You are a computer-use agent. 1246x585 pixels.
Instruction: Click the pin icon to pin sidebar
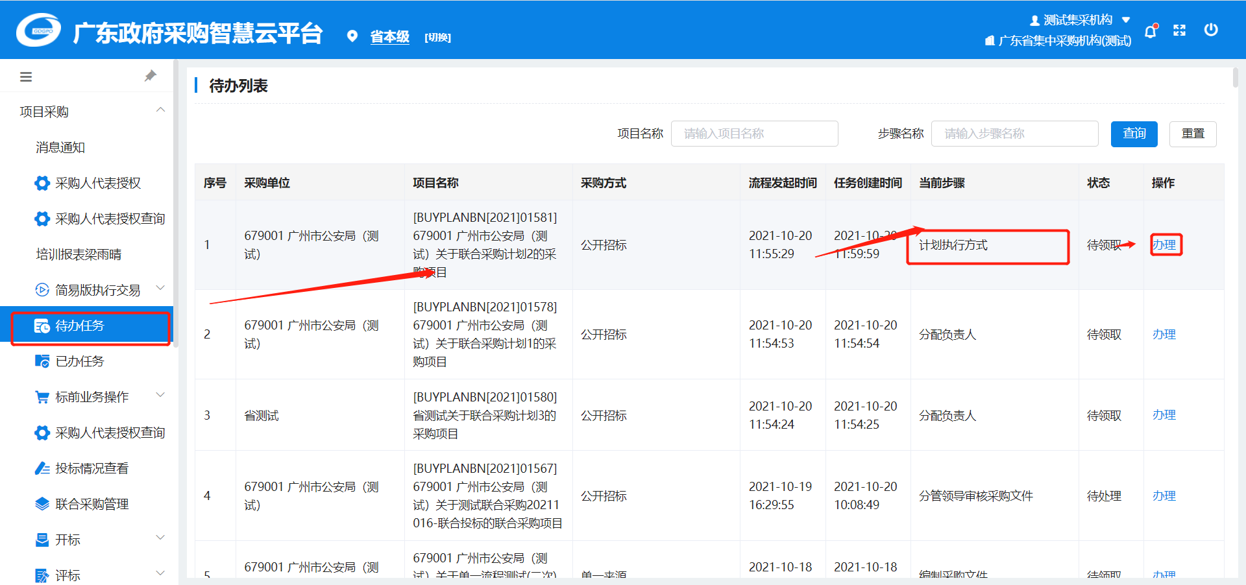click(151, 76)
